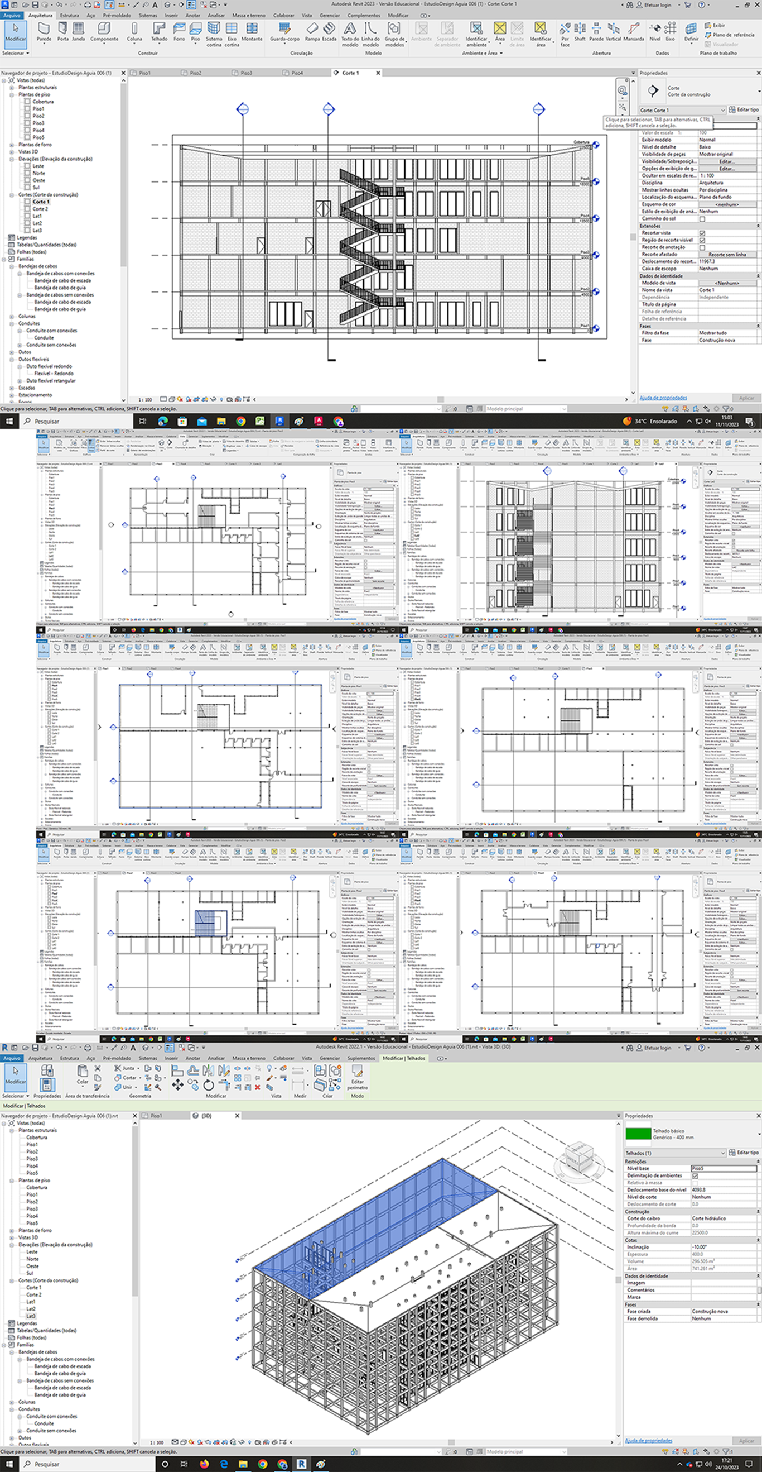Expand Plantas estruturais in top project browser

11,88
